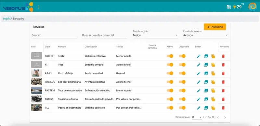Toggle Activo switch for Xt Test

(170, 65)
